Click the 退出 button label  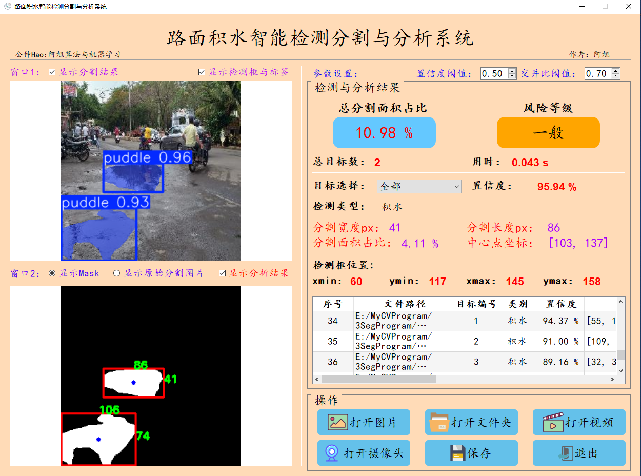click(587, 453)
